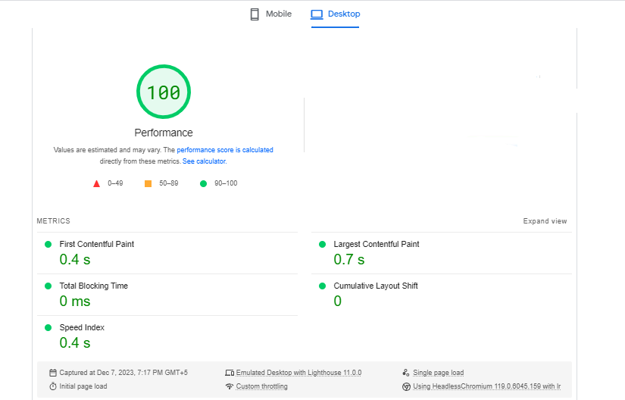Click the stopwatch icon for Initial page load
Image resolution: width=625 pixels, height=400 pixels.
(53, 386)
